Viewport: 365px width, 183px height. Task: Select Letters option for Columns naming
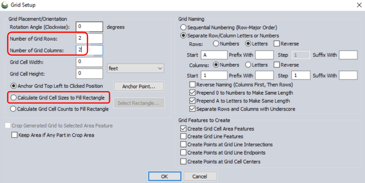coord(248,65)
